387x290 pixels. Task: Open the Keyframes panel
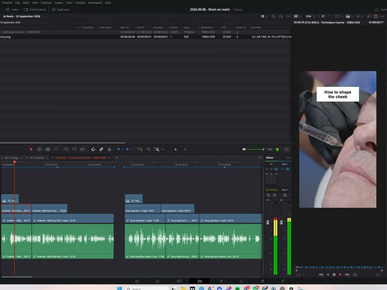pos(61,10)
